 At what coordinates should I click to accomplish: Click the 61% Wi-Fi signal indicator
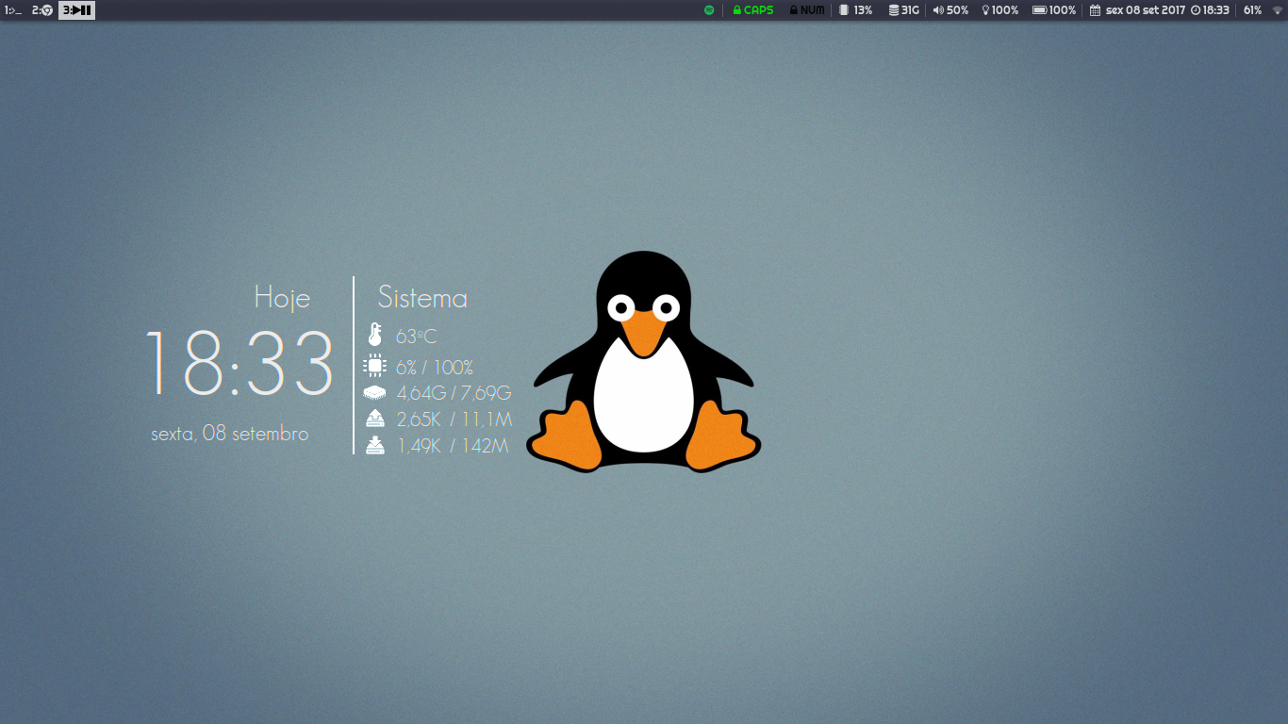1263,10
